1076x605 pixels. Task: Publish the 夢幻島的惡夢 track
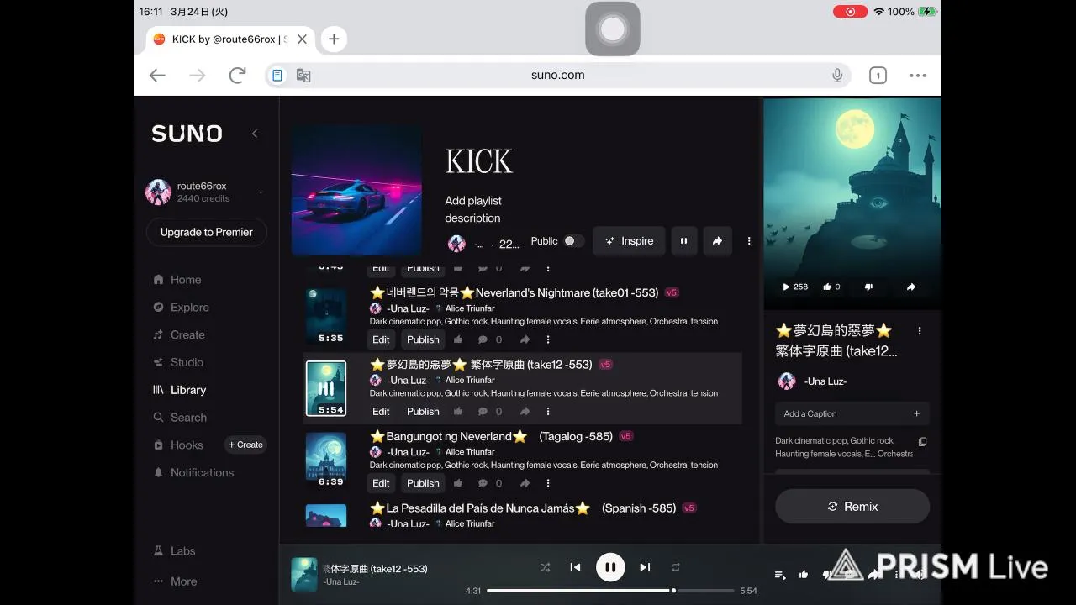pyautogui.click(x=423, y=412)
